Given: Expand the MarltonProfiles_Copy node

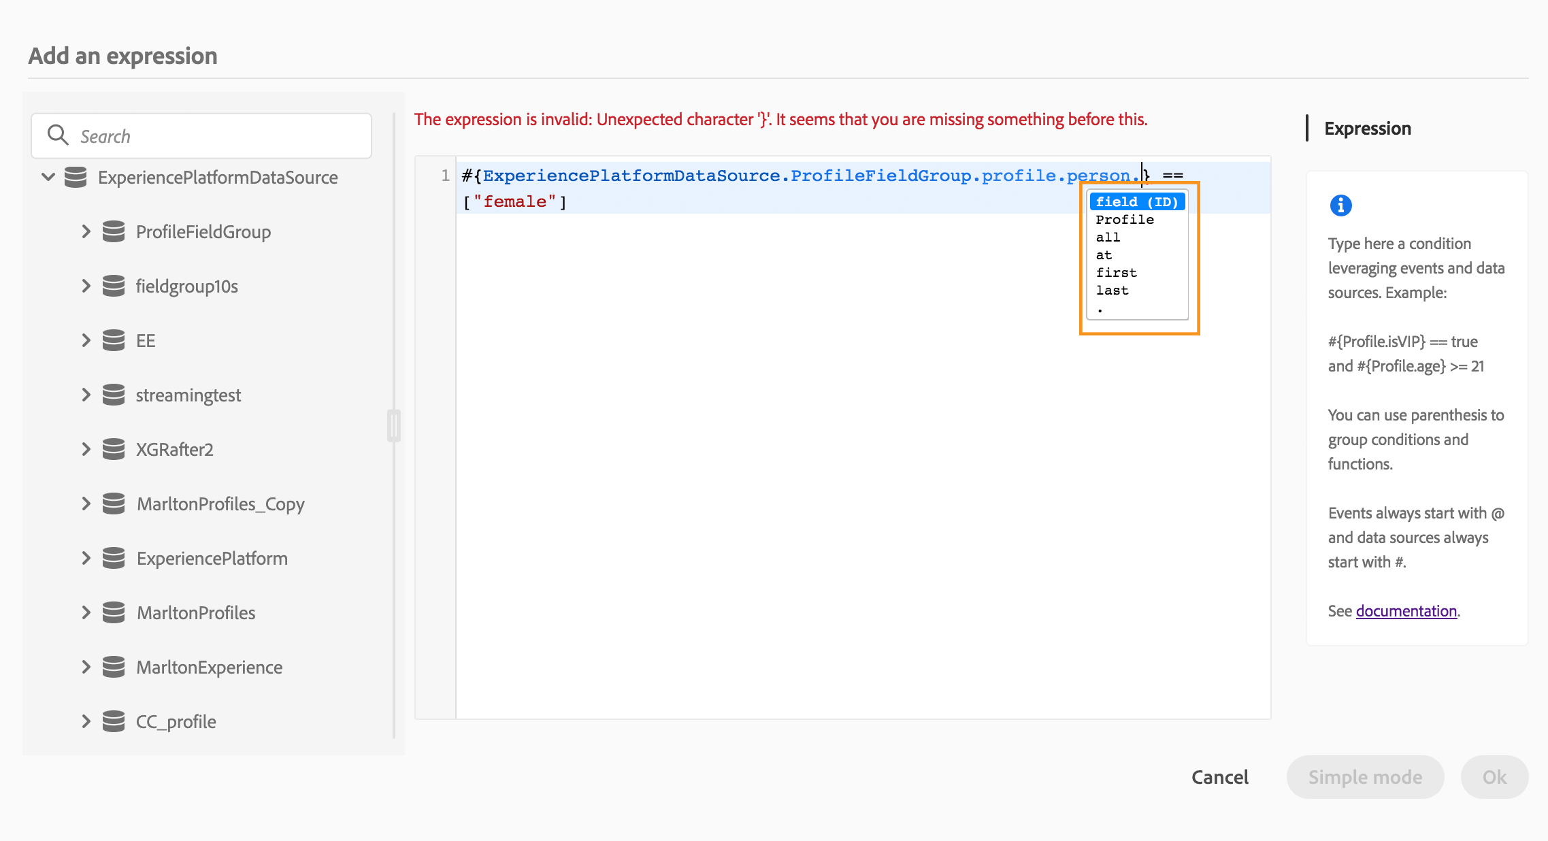Looking at the screenshot, I should (86, 504).
